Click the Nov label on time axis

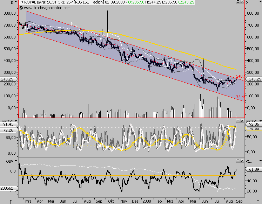point(124,201)
